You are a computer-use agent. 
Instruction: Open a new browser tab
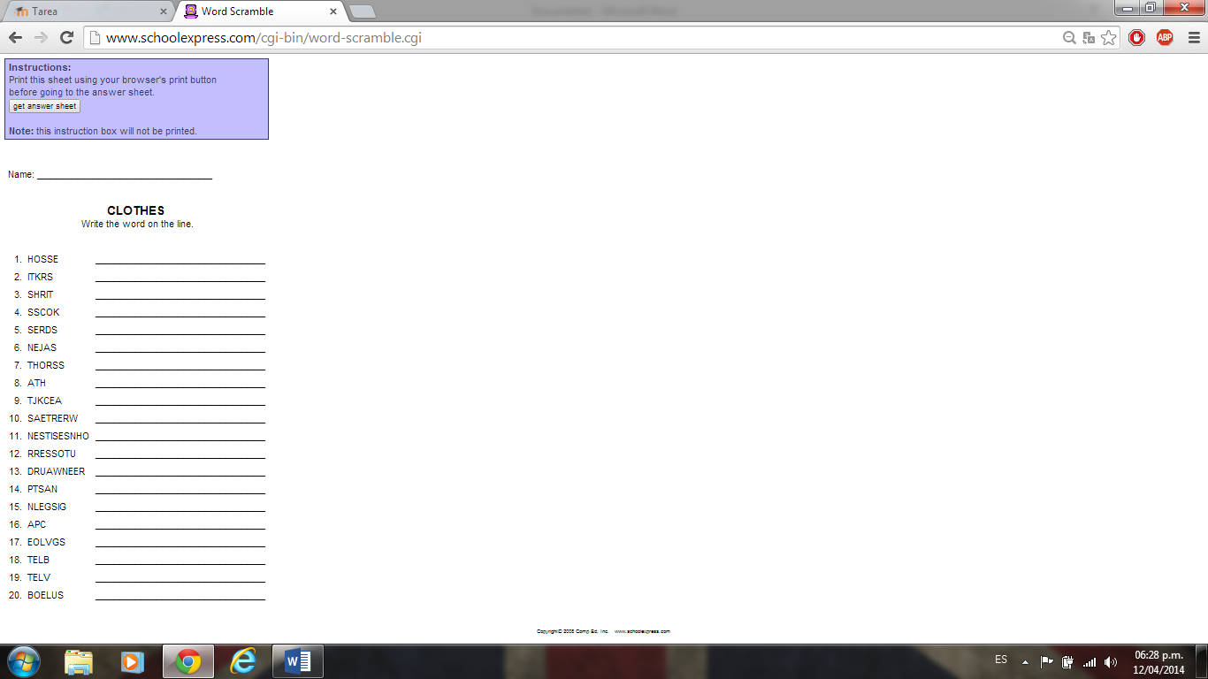pyautogui.click(x=363, y=11)
